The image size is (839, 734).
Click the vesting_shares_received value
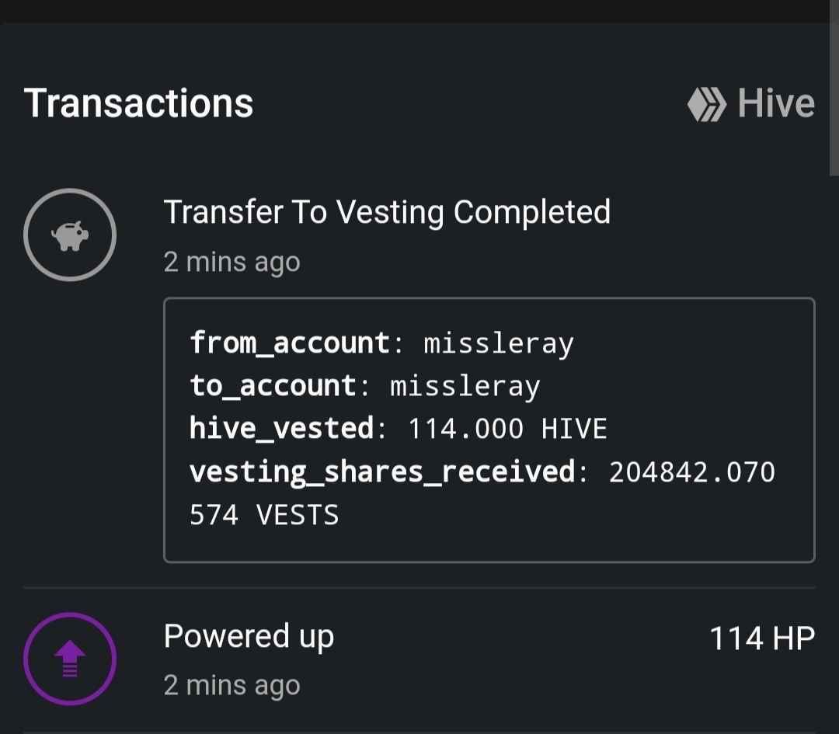tap(692, 472)
